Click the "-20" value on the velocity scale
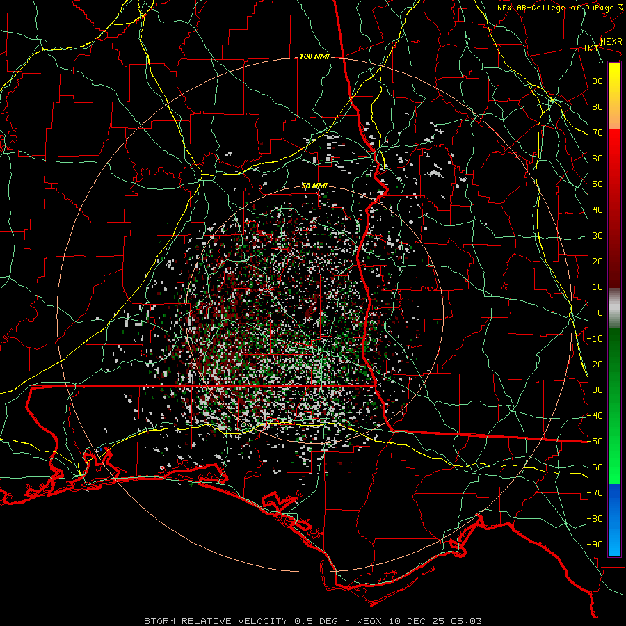The width and height of the screenshot is (626, 626). tap(595, 364)
